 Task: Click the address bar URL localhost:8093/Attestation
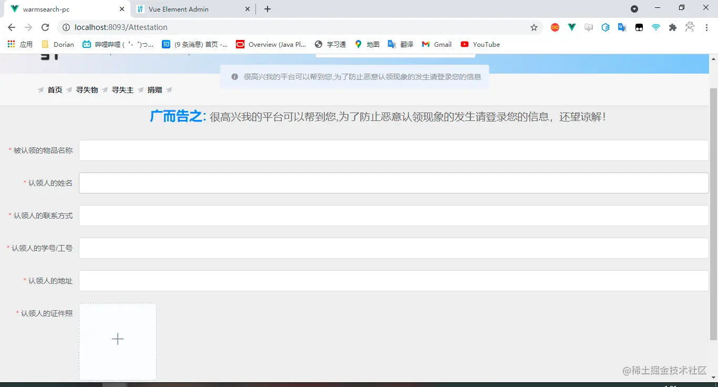(121, 27)
